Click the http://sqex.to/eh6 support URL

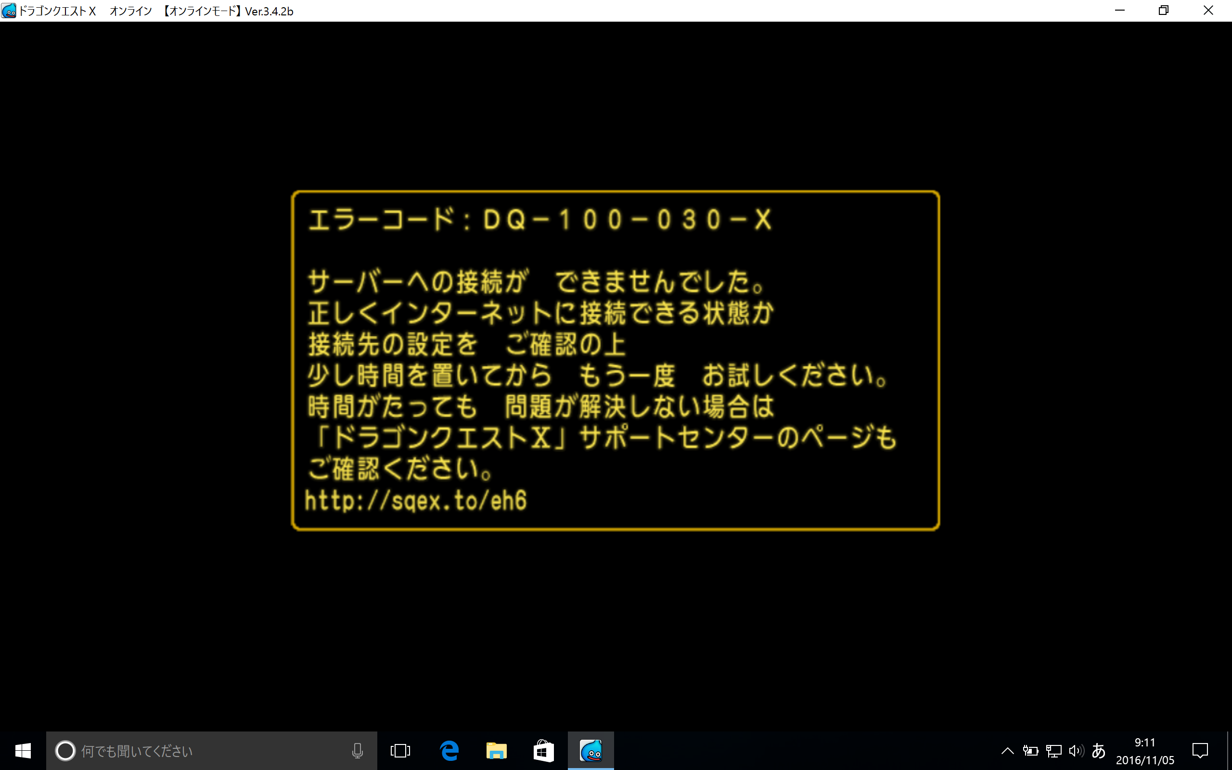(415, 500)
